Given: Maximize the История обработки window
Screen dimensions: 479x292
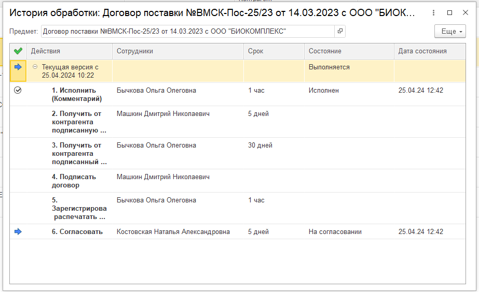Looking at the screenshot, I should (449, 13).
